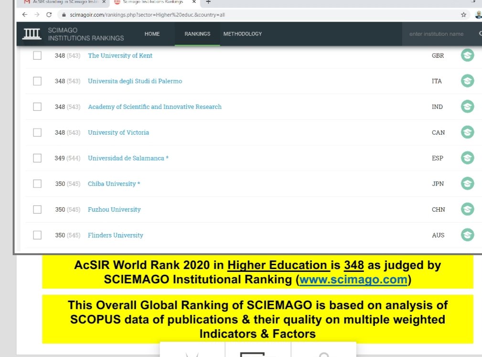Check the Chiba University checkbox
The height and width of the screenshot is (357, 482).
(37, 184)
